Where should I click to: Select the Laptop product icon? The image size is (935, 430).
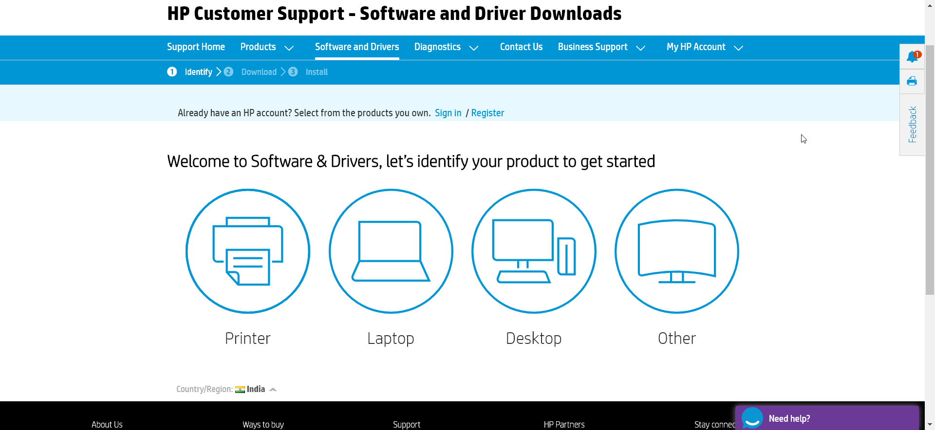tap(391, 251)
